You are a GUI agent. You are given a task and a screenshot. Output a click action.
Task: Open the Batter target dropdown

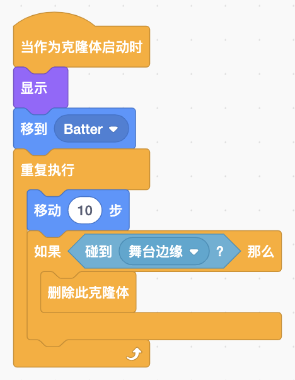[91, 129]
